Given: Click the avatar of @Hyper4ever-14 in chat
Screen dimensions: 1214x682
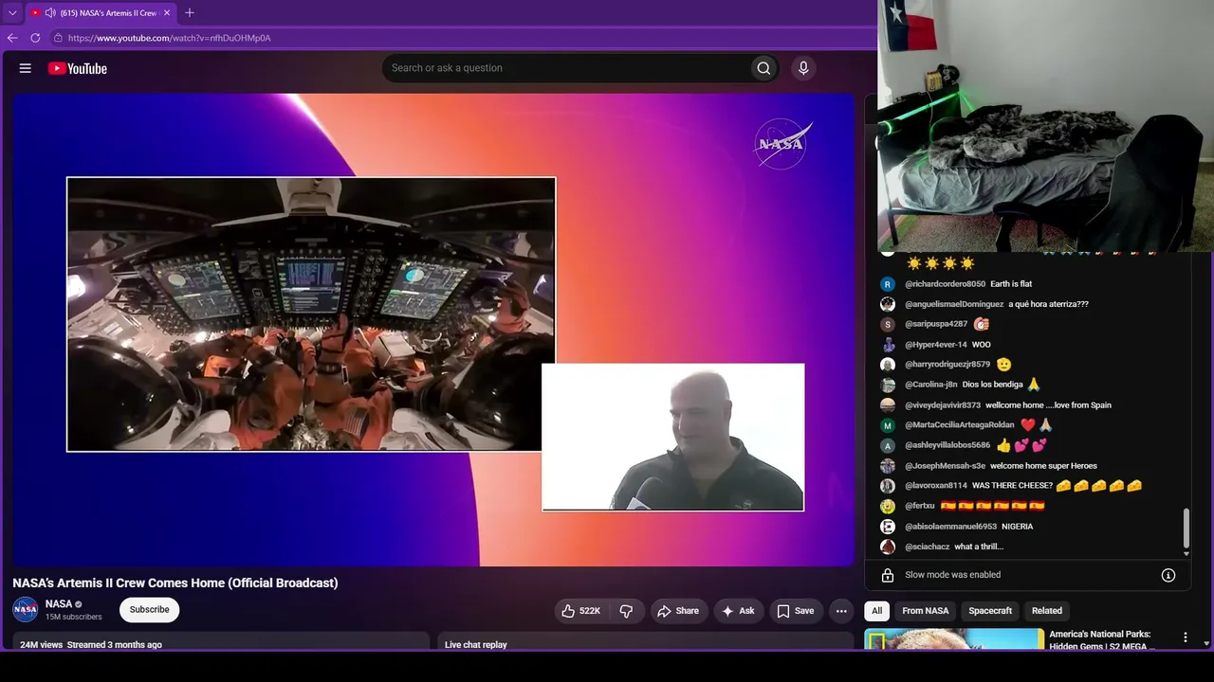Looking at the screenshot, I should (888, 345).
